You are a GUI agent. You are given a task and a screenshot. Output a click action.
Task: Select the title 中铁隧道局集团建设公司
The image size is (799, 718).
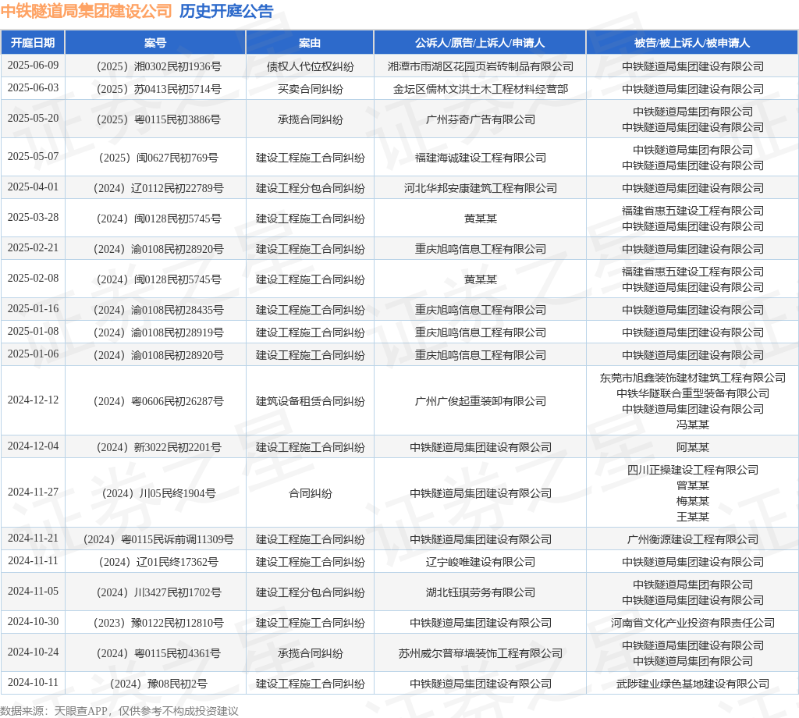point(86,11)
